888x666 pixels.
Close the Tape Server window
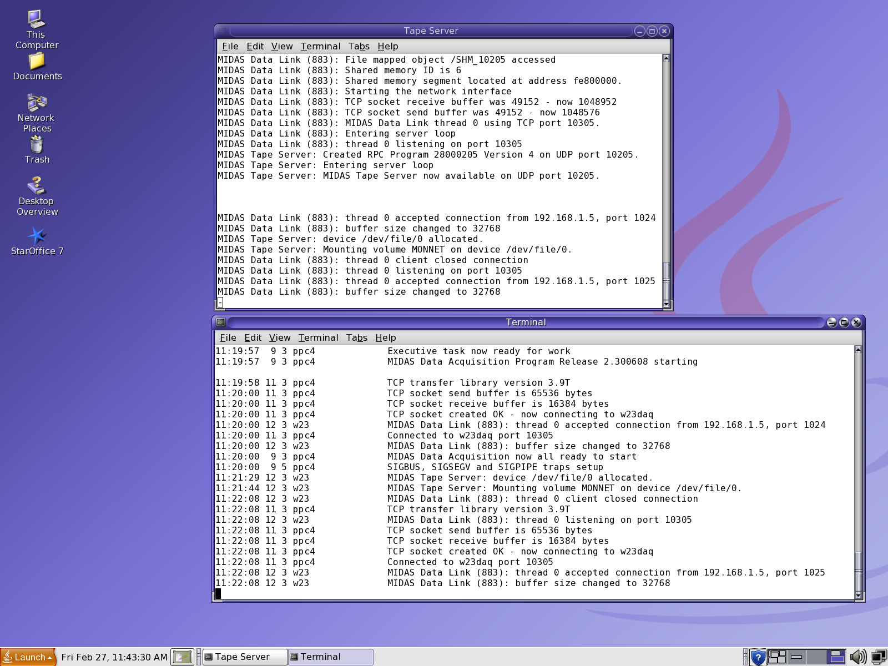pos(664,31)
